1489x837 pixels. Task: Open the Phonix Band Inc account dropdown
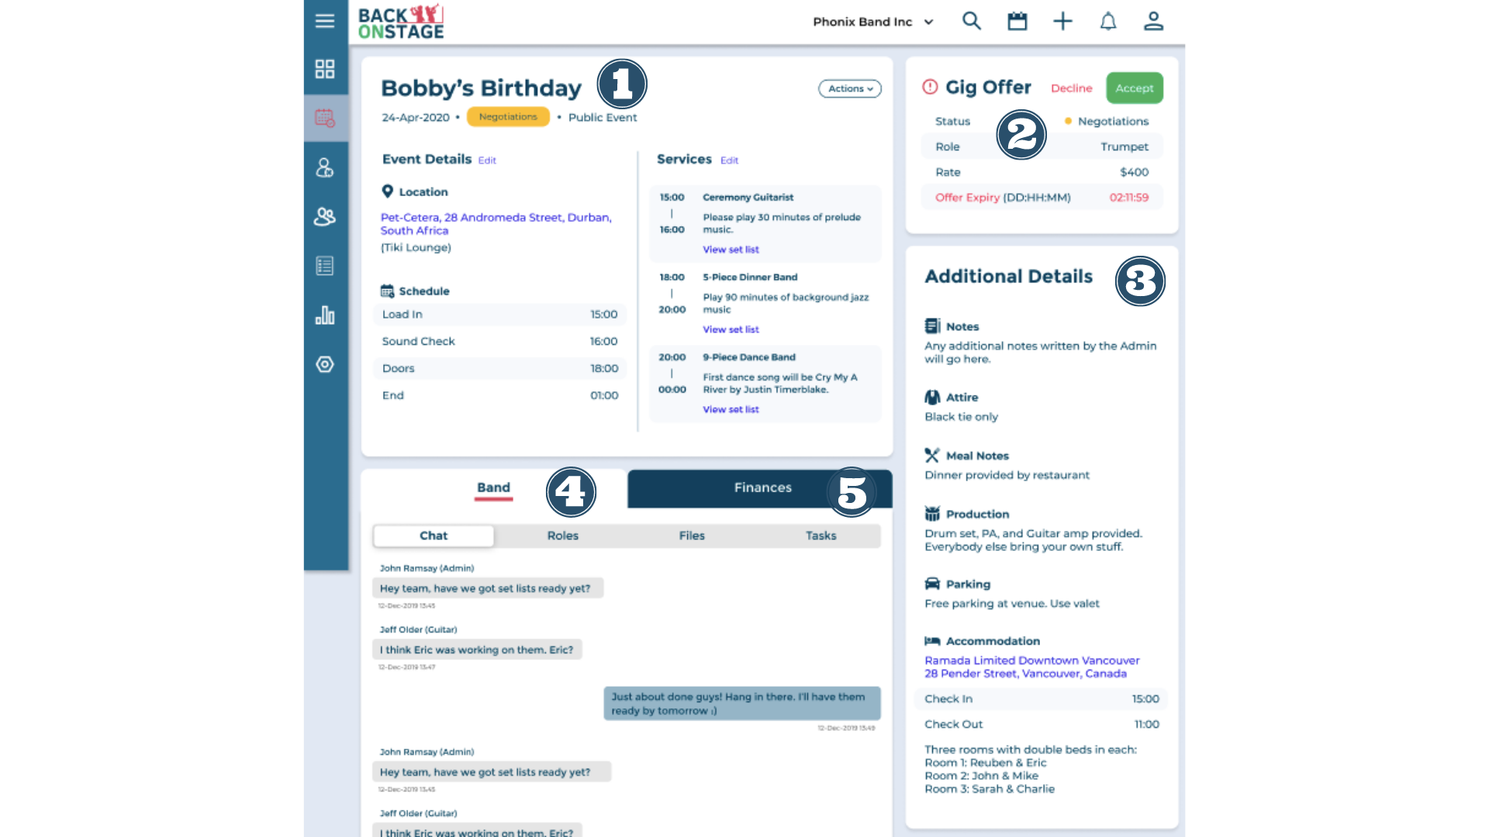pos(874,20)
